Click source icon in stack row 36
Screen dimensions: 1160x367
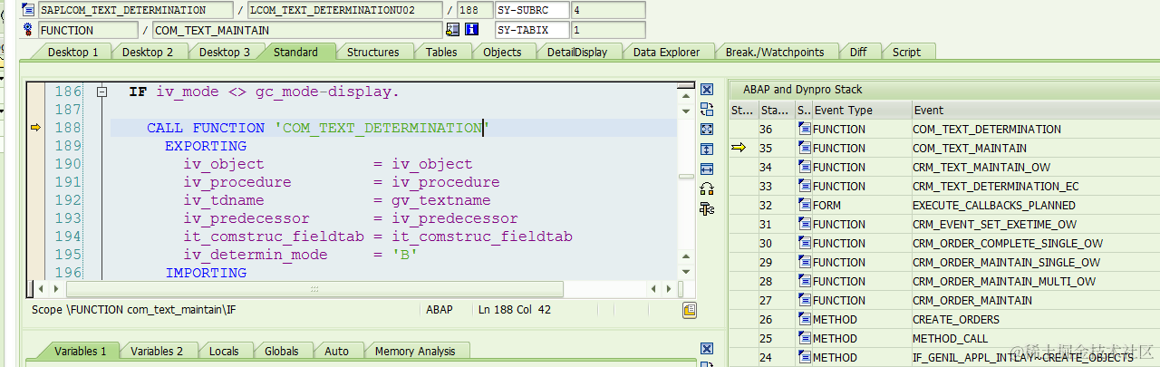(x=804, y=130)
